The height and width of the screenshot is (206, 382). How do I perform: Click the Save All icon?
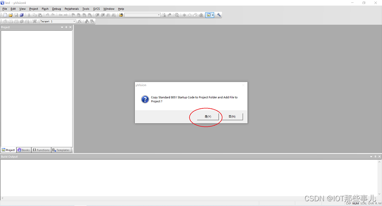coord(21,15)
